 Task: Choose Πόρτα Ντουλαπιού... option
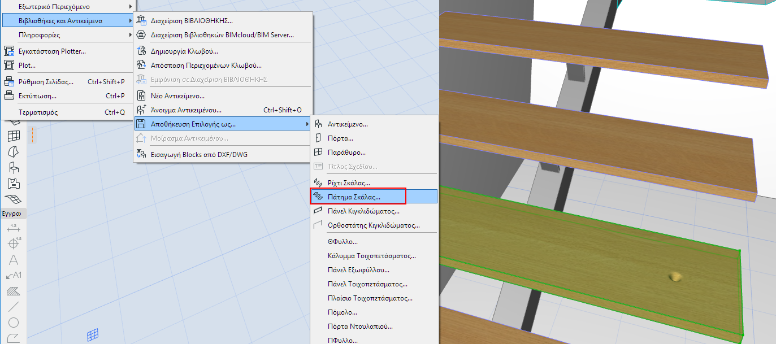point(374,326)
